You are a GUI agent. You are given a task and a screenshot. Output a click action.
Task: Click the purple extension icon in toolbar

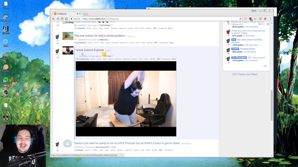265,19
